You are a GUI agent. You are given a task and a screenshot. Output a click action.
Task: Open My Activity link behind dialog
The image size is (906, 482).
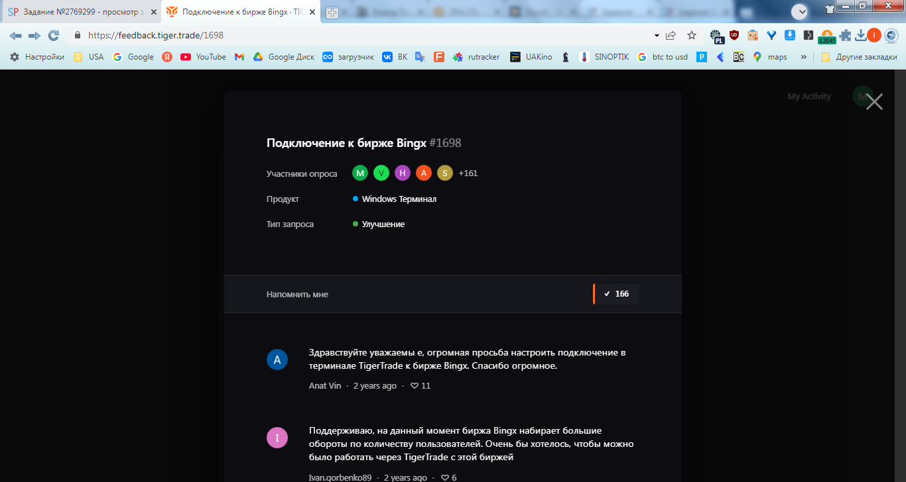click(x=809, y=97)
